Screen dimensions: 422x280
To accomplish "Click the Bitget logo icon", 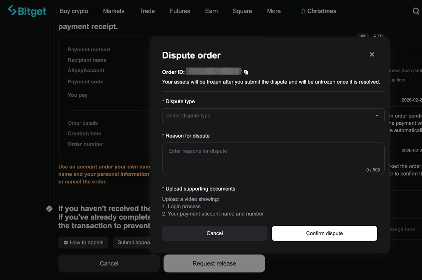I will 12,11.
